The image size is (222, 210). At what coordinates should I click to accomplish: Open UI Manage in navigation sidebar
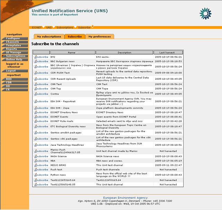(15, 52)
